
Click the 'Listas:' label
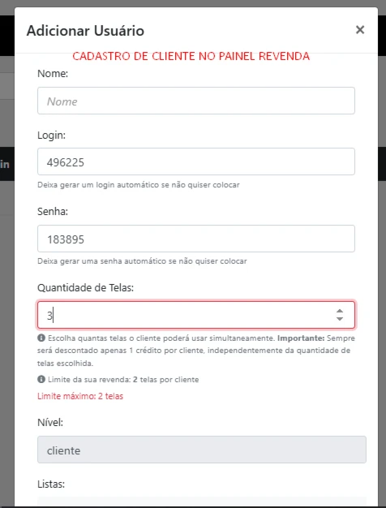coord(51,484)
